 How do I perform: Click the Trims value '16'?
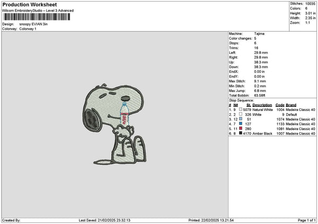tap(256, 48)
